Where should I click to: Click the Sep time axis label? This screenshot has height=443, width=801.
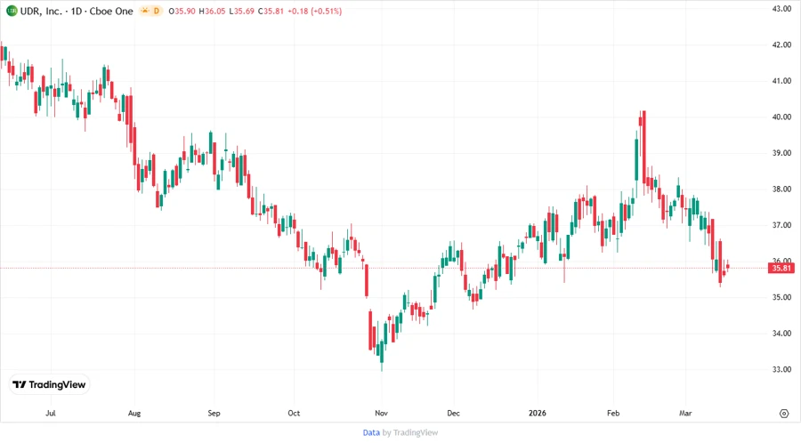214,413
